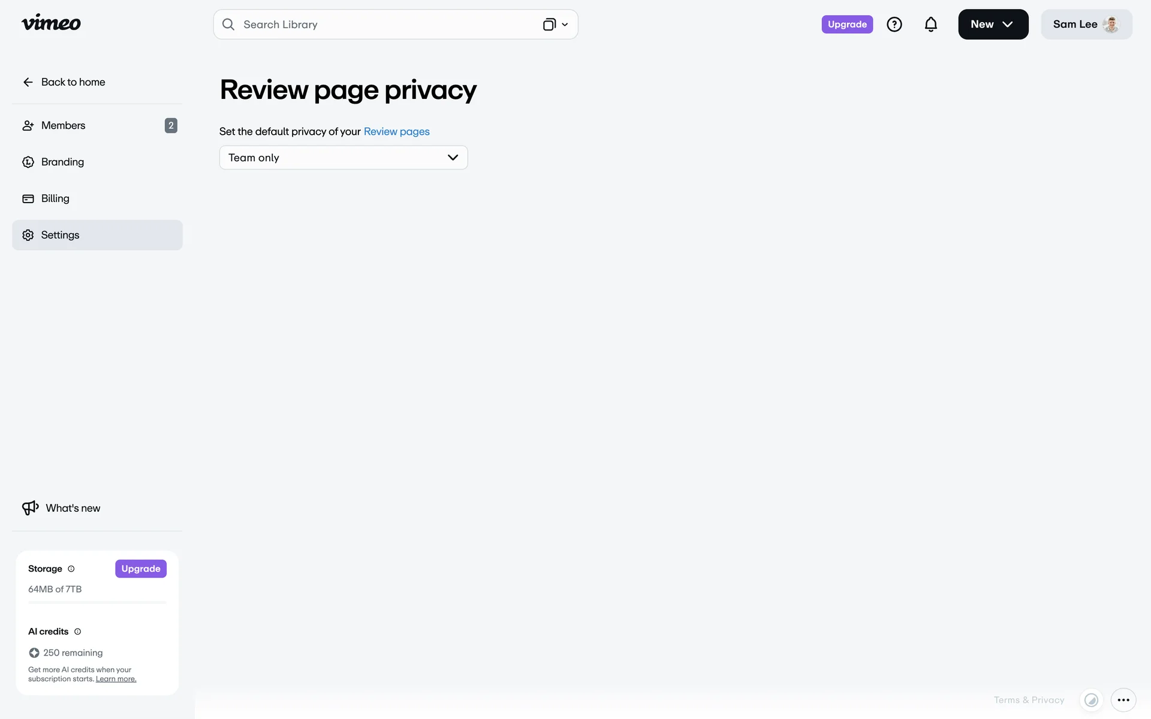Select Settings in the sidebar
Viewport: 1151px width, 719px height.
coord(60,235)
